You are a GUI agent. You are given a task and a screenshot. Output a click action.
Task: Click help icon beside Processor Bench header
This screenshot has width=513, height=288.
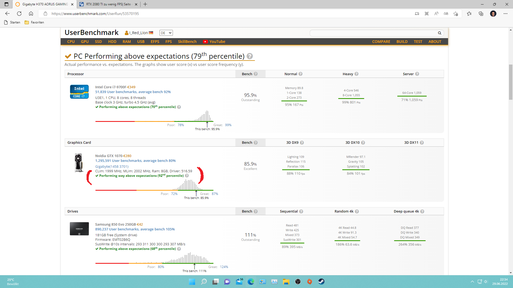pos(256,74)
